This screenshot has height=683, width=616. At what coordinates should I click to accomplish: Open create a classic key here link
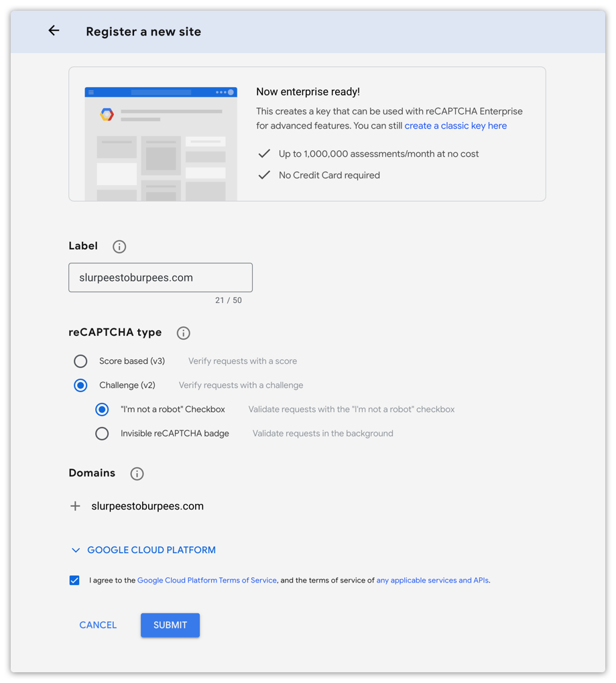(456, 126)
